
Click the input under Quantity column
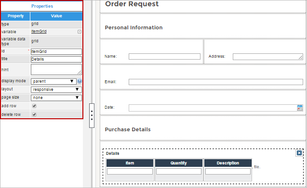tap(178, 171)
